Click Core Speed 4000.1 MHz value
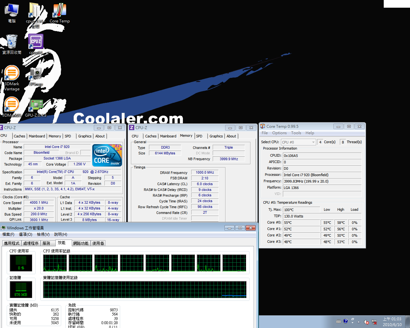The image size is (410, 328). (39, 202)
